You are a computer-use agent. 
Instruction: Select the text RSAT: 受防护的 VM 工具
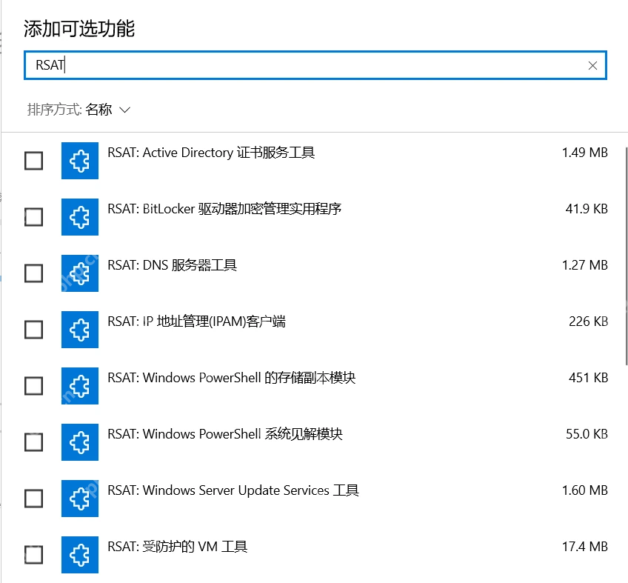click(x=178, y=547)
